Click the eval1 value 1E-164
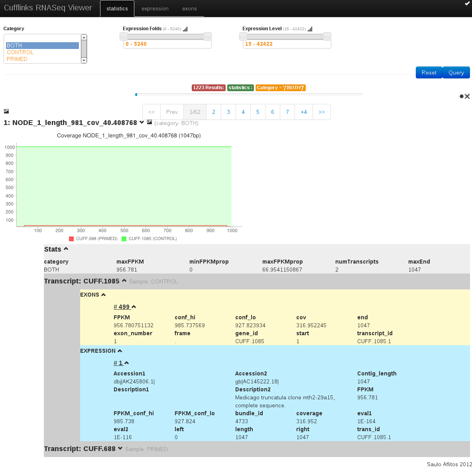This screenshot has height=469, width=472. click(x=366, y=422)
